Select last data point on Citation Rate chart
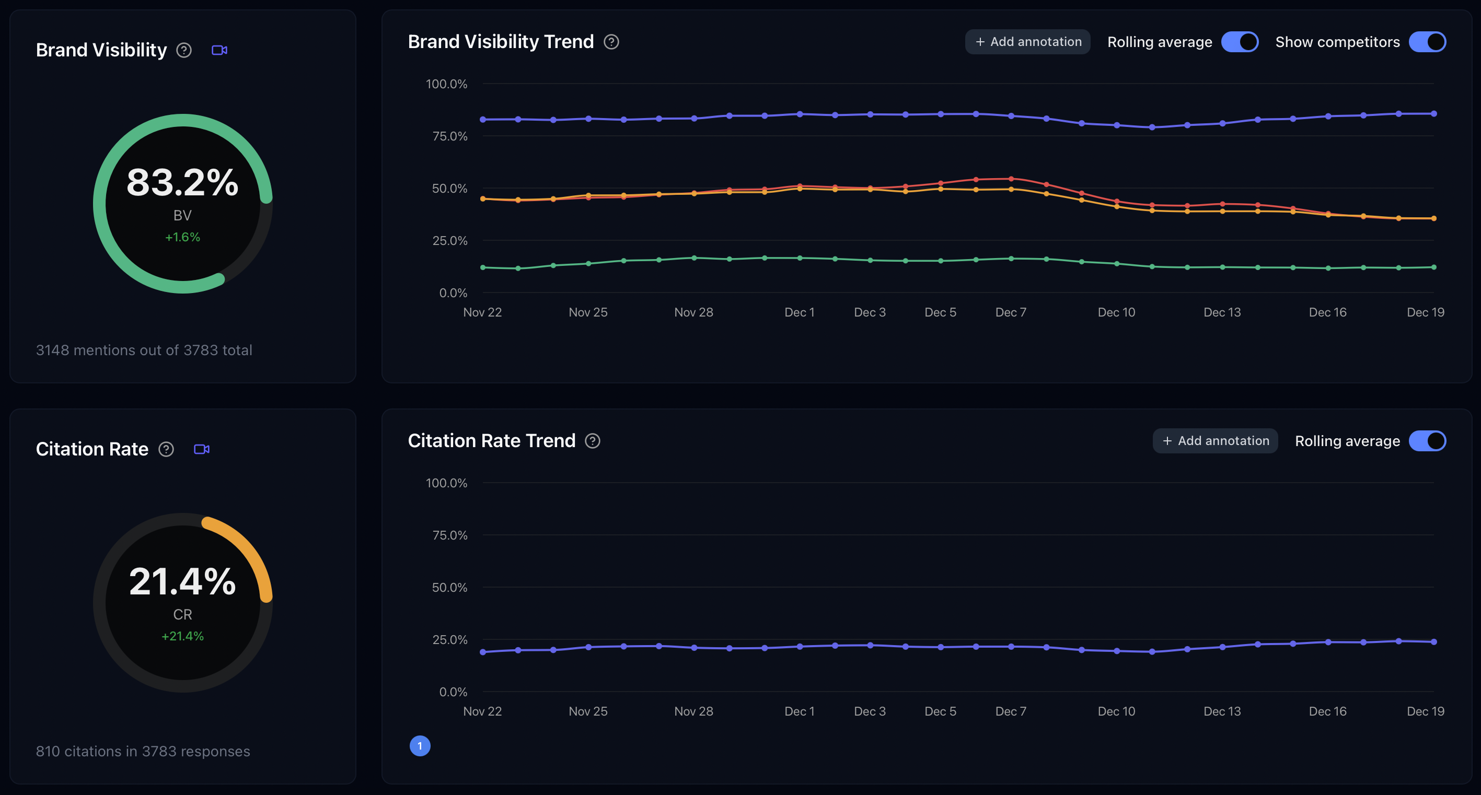This screenshot has width=1481, height=795. 1434,642
